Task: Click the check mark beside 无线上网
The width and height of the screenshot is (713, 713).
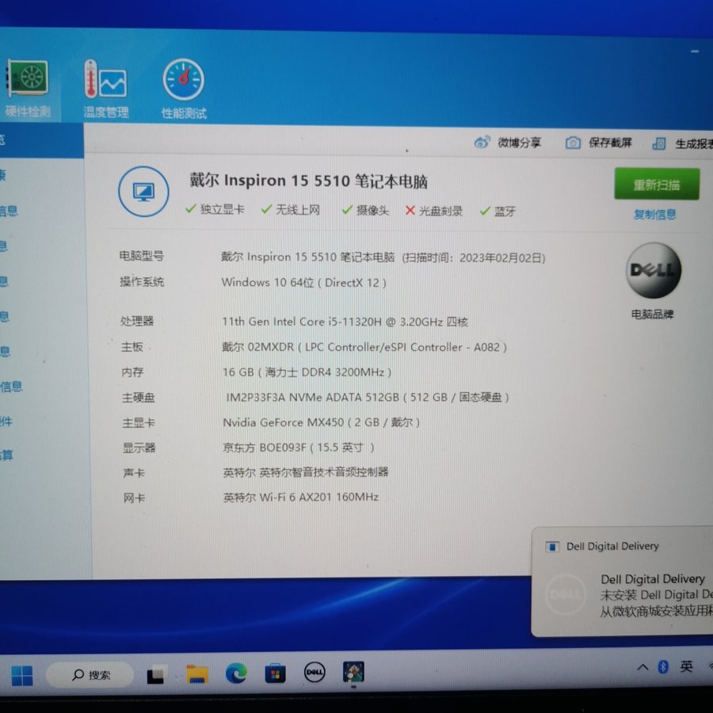Action: pyautogui.click(x=266, y=209)
